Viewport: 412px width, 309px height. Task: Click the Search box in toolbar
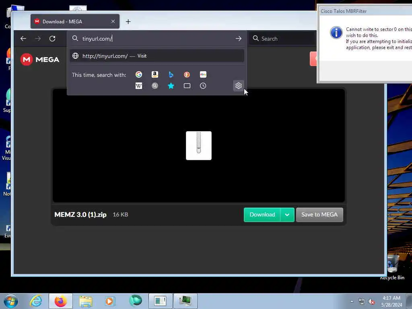[282, 39]
